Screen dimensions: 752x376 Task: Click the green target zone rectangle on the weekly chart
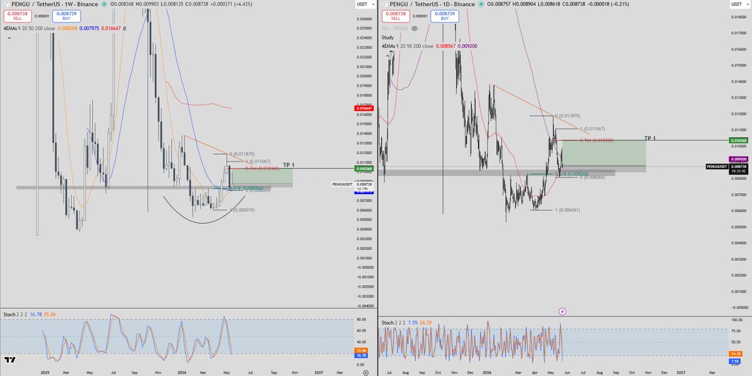click(x=263, y=177)
